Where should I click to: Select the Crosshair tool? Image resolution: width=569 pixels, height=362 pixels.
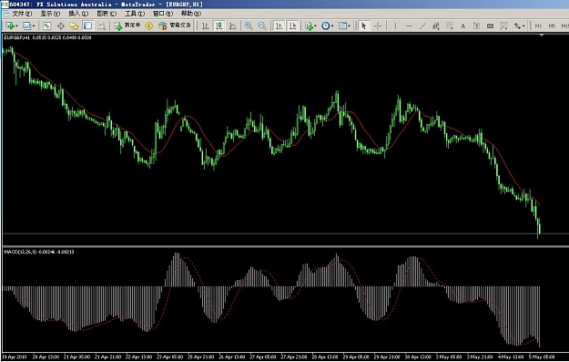(x=378, y=26)
